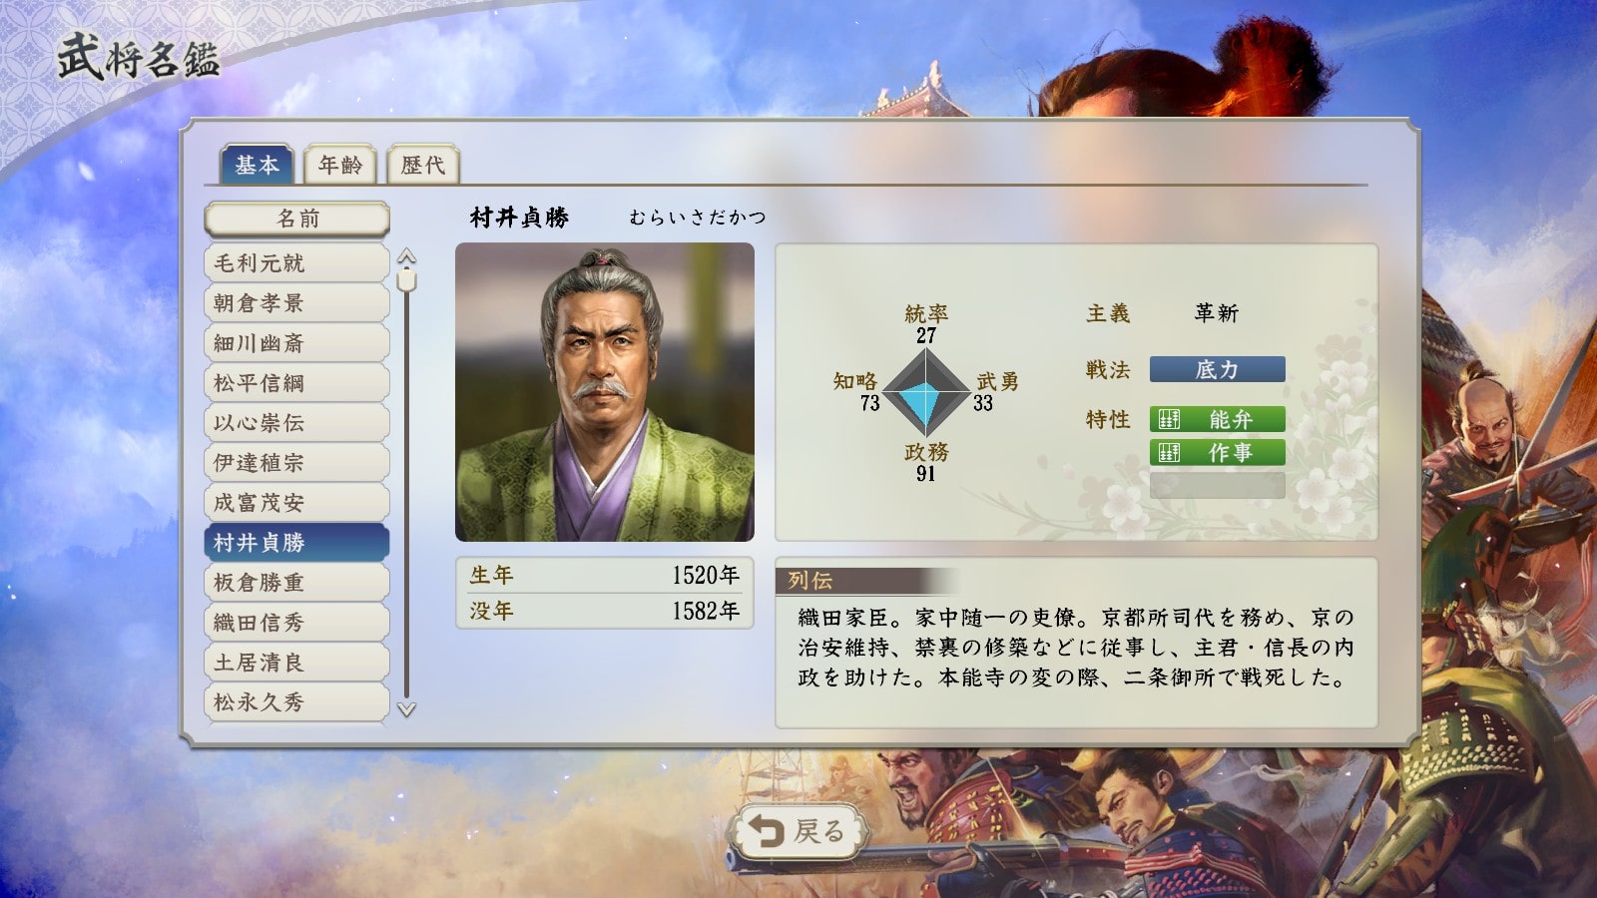
Task: Select 毛利元就 in the officer list
Action: (x=296, y=263)
